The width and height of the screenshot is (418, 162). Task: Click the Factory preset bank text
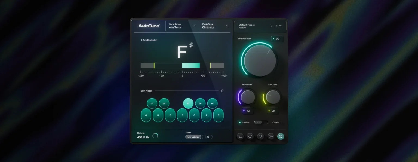pos(242,28)
